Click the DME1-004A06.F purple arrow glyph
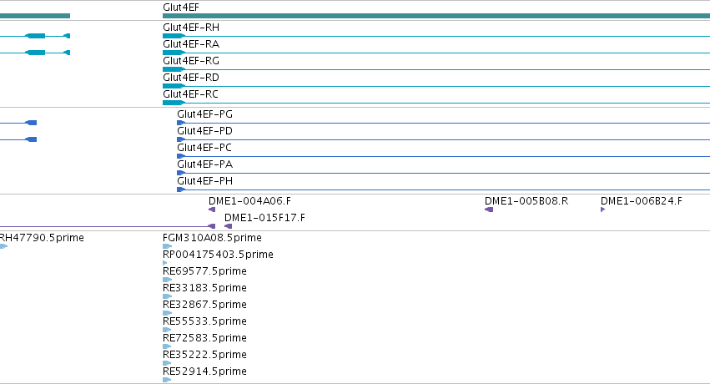Screen dimensions: 710x384 212,210
